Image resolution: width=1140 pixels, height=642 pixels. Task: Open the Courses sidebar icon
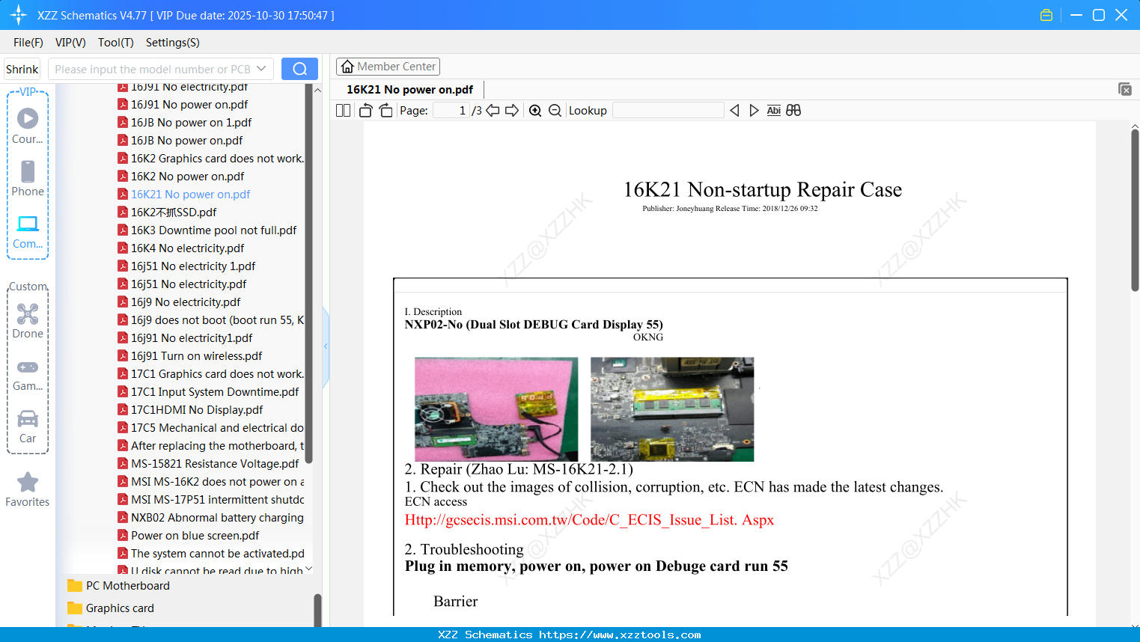pyautogui.click(x=28, y=126)
